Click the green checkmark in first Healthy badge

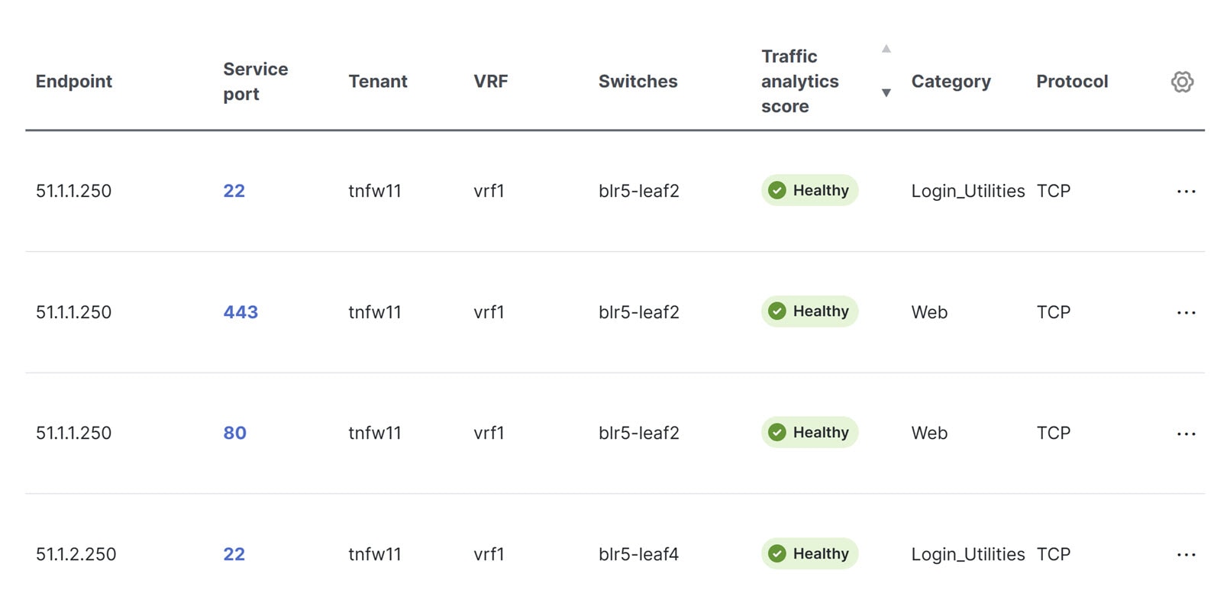777,190
